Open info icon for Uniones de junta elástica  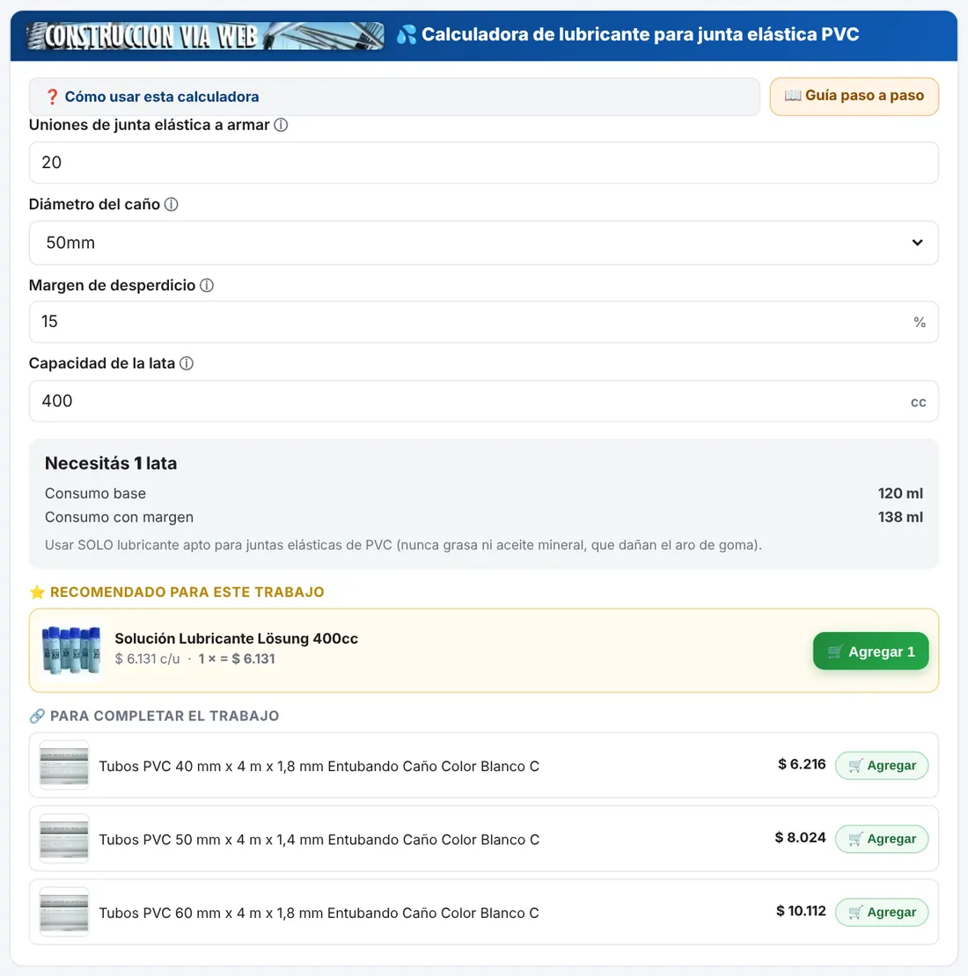click(281, 125)
